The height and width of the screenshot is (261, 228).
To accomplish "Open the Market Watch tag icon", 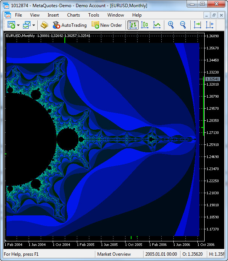I will coord(44,25).
